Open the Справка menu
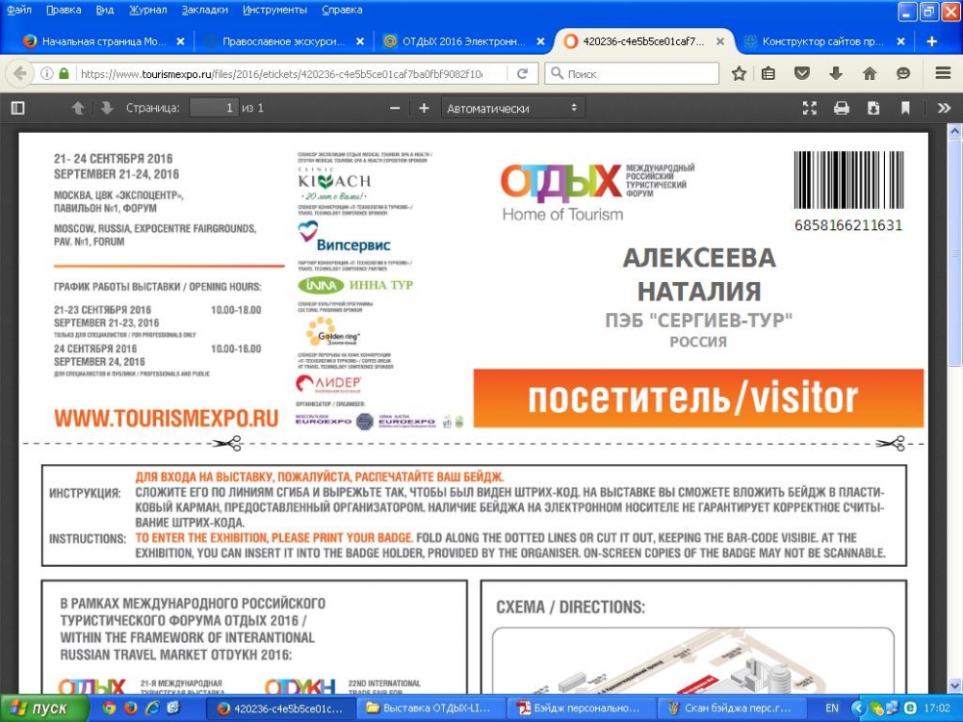Image resolution: width=963 pixels, height=722 pixels. pyautogui.click(x=342, y=10)
